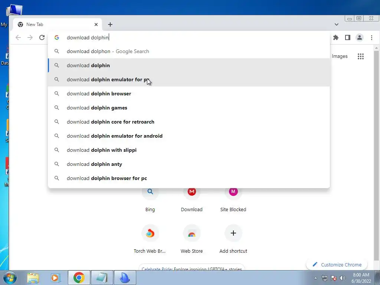Open the Torch Web Browser shortcut
The height and width of the screenshot is (285, 380).
pyautogui.click(x=150, y=239)
